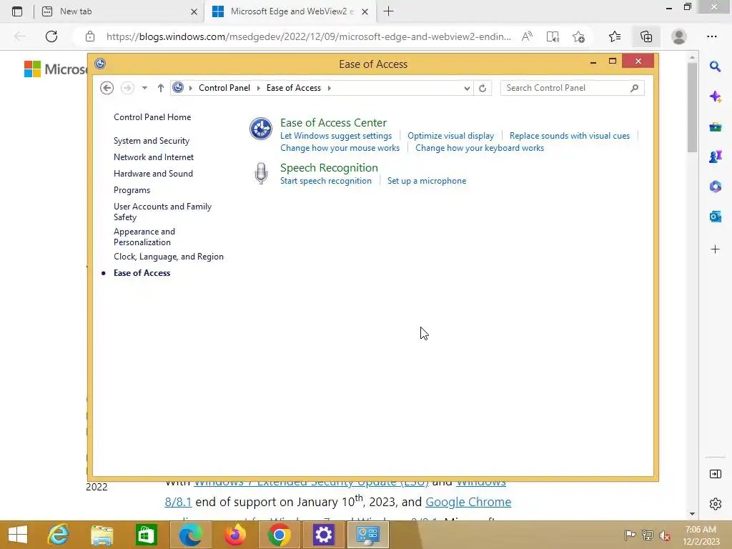Click the Edge sidebar settings gear
Viewport: 732px width, 549px height.
coord(715,504)
